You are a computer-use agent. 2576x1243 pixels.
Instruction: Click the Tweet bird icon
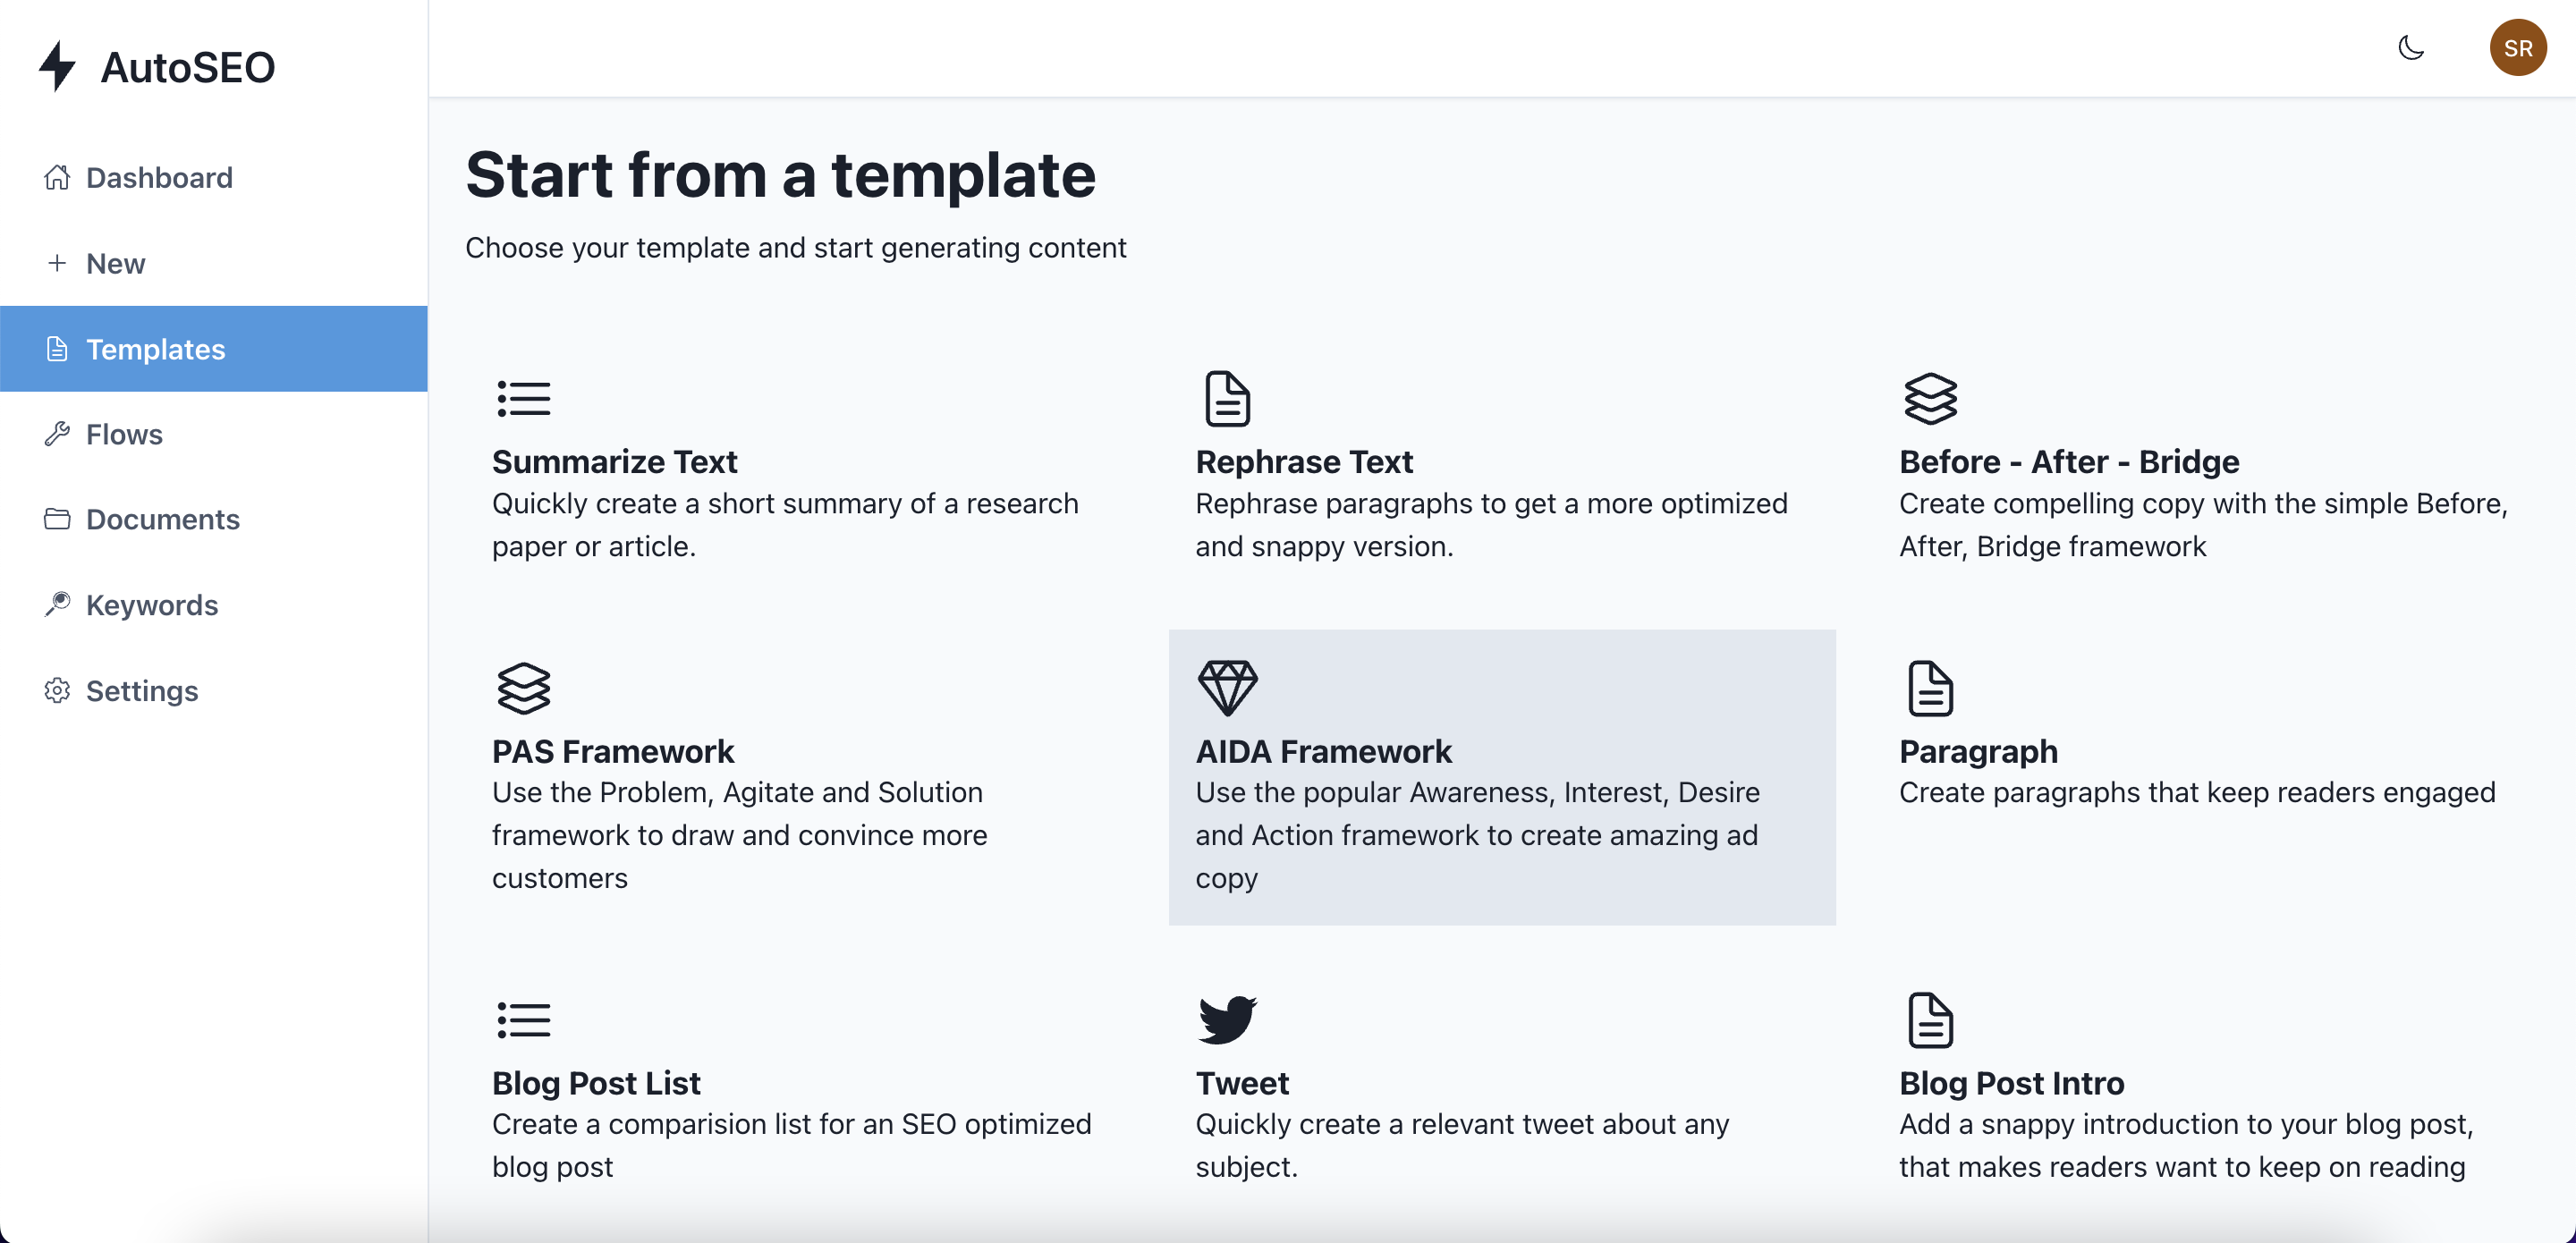pos(1227,1019)
